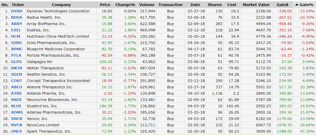The width and height of the screenshot is (316, 135).
Task: Sort table by Company header
Action: (61, 5)
